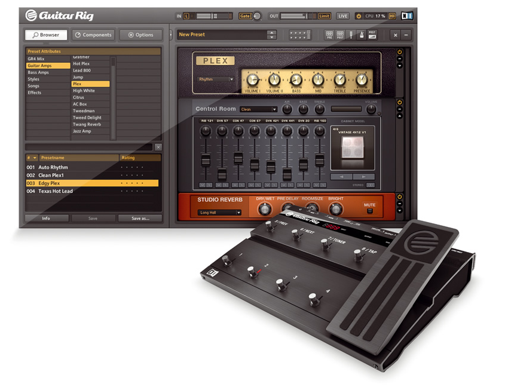Minimize the Studio Reverb module
Viewport: 505px width, 387px height.
(x=400, y=204)
